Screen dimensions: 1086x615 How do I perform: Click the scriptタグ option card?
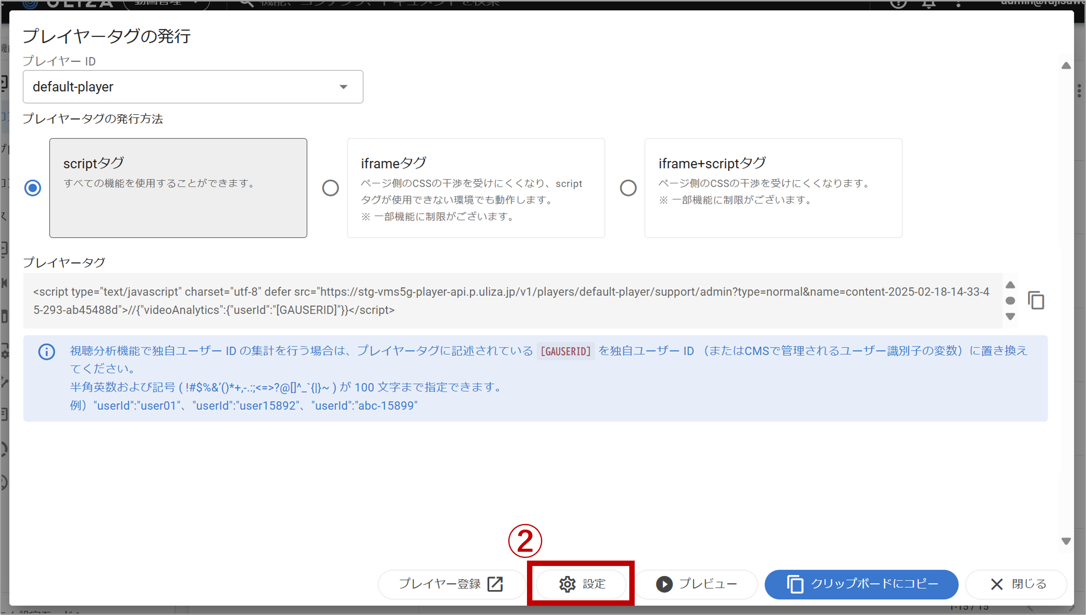coord(178,188)
